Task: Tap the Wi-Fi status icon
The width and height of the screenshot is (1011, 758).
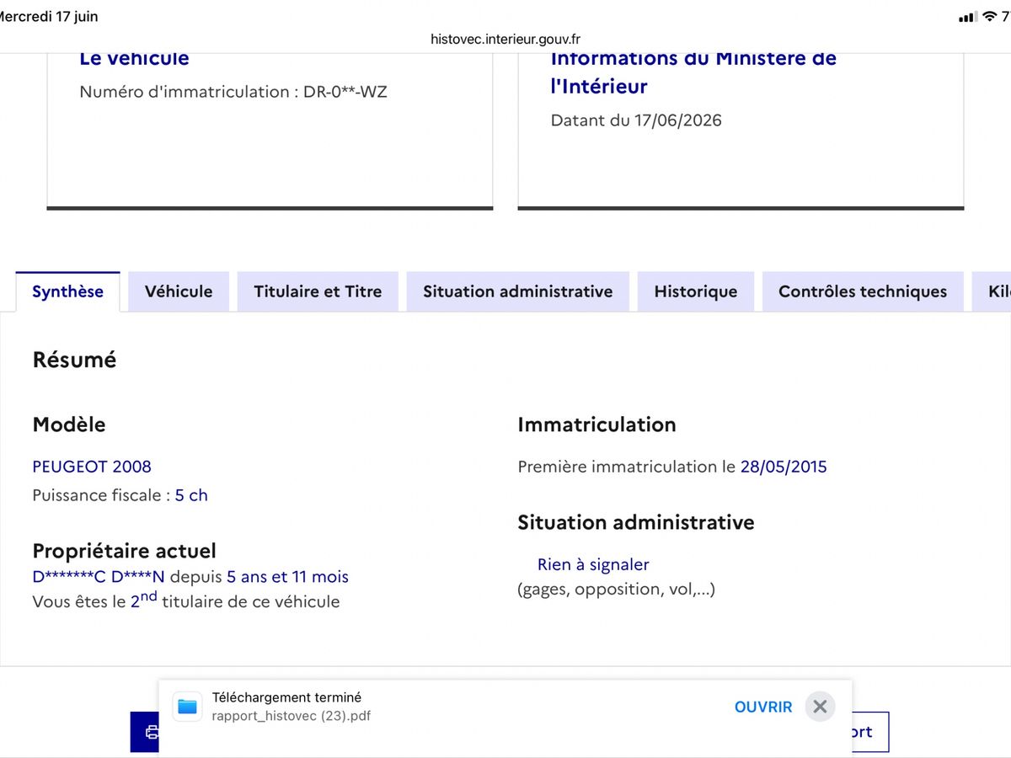Action: point(989,18)
